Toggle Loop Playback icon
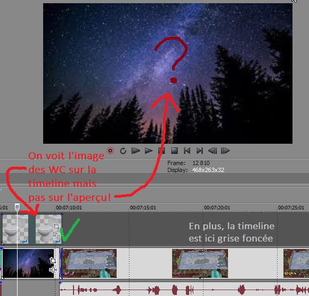Screen dimensions: 309x296 click(123, 151)
